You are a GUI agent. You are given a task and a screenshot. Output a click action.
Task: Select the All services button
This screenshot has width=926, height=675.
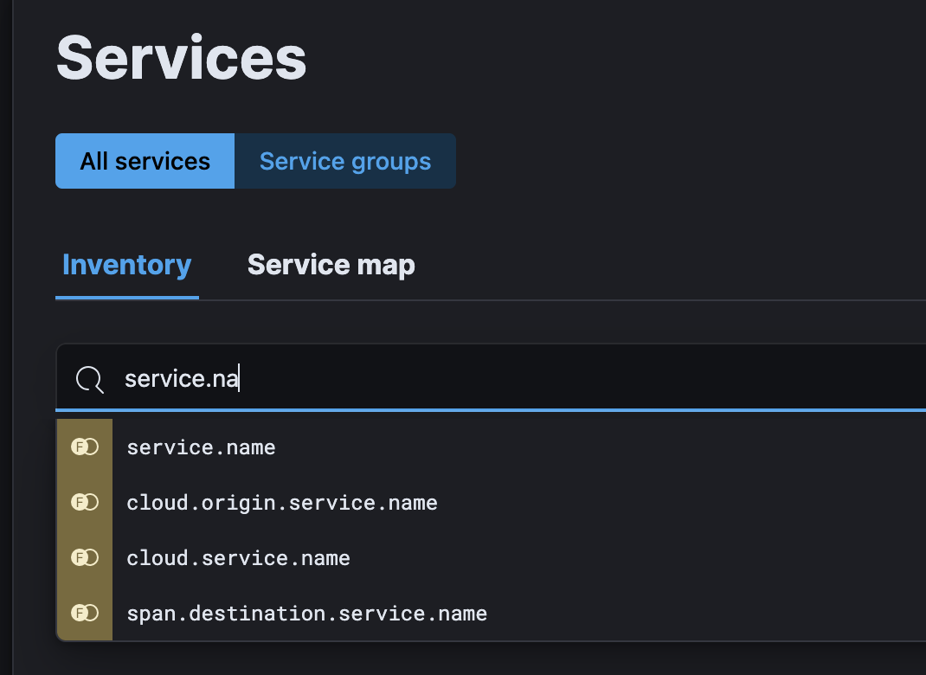pyautogui.click(x=145, y=161)
